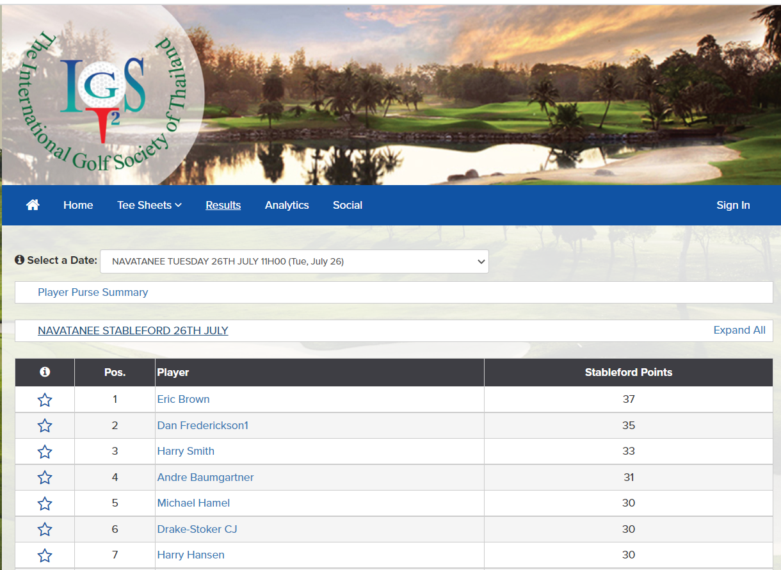The height and width of the screenshot is (570, 781).
Task: Click the score 35 cell
Action: (x=629, y=425)
